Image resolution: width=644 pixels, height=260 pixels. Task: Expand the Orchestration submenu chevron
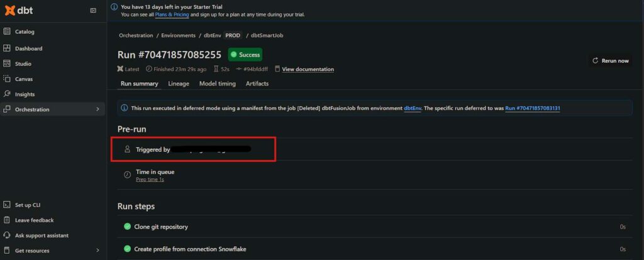97,109
